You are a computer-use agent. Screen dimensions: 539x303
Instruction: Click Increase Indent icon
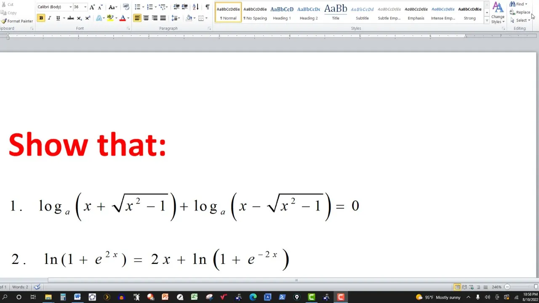click(x=184, y=7)
